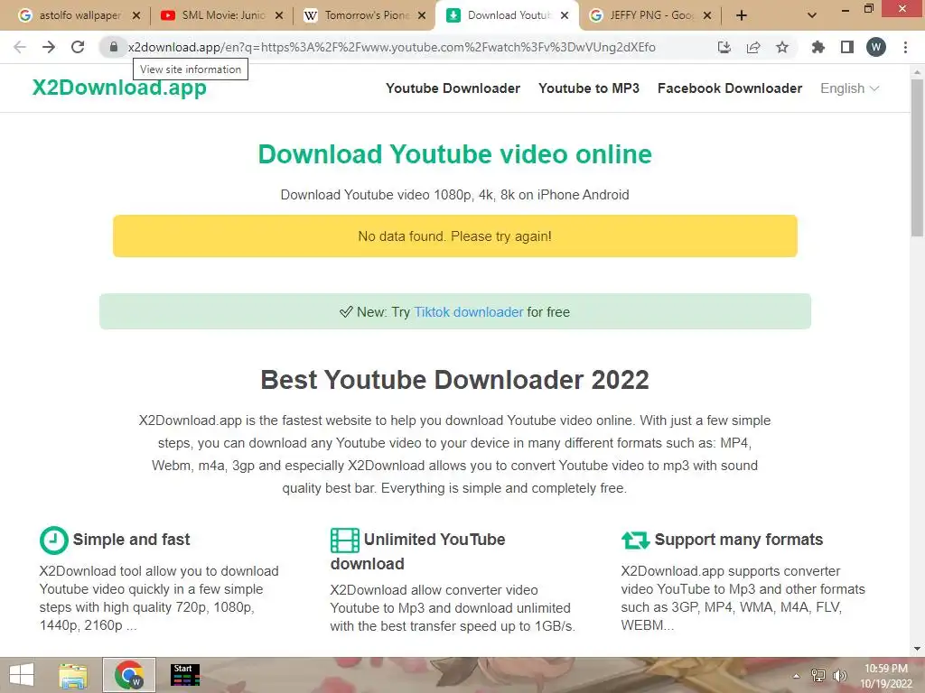Viewport: 925px width, 693px height.
Task: Open a new tab with the plus button
Action: (742, 15)
